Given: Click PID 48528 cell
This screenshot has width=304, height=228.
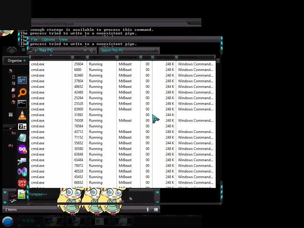Looking at the screenshot, I should [x=78, y=171].
